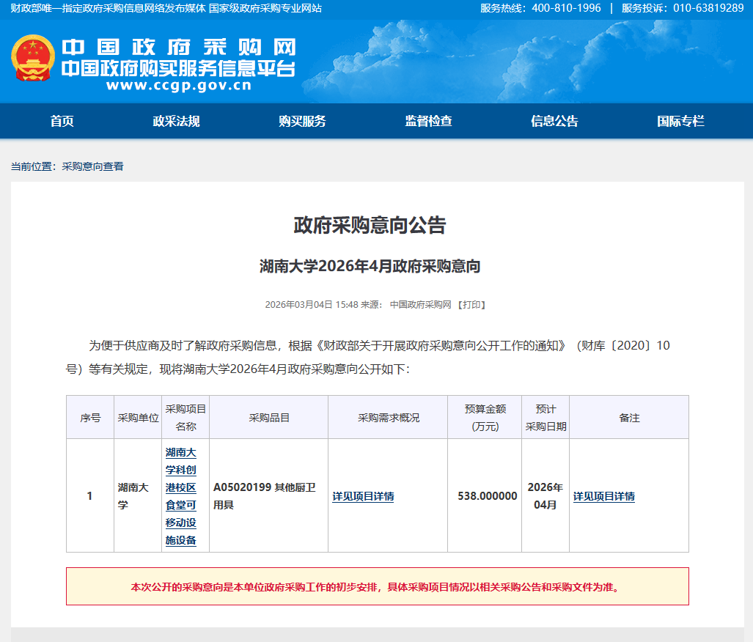Screen dimensions: 753x642
Task: Click the www.ccgp.gov.cn URL text
Action: (179, 86)
